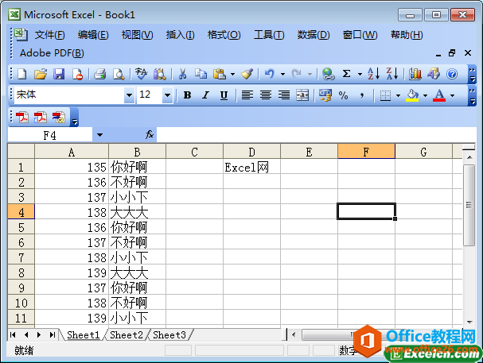The image size is (483, 363).
Task: Toggle bold formatting
Action: [187, 95]
